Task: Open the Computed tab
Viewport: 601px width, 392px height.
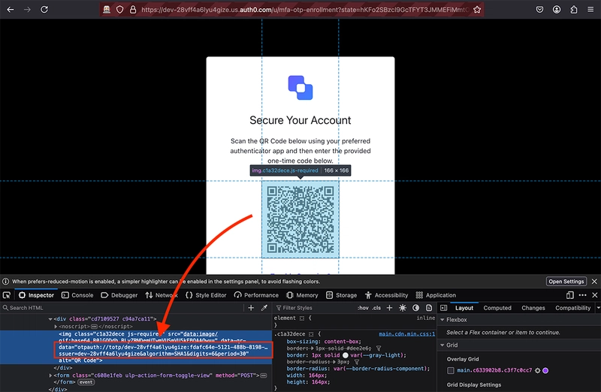Action: coord(497,308)
